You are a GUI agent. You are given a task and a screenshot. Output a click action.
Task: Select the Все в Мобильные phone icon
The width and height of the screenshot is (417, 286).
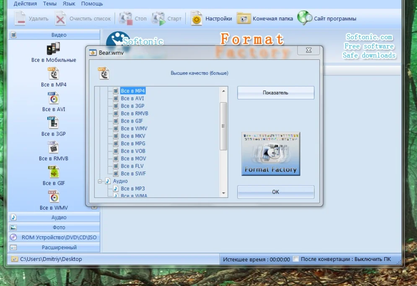tap(54, 49)
